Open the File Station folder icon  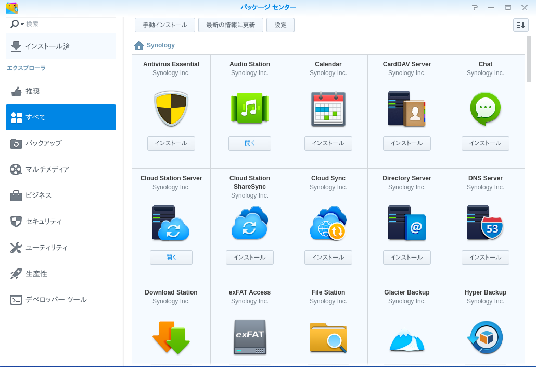pos(328,337)
